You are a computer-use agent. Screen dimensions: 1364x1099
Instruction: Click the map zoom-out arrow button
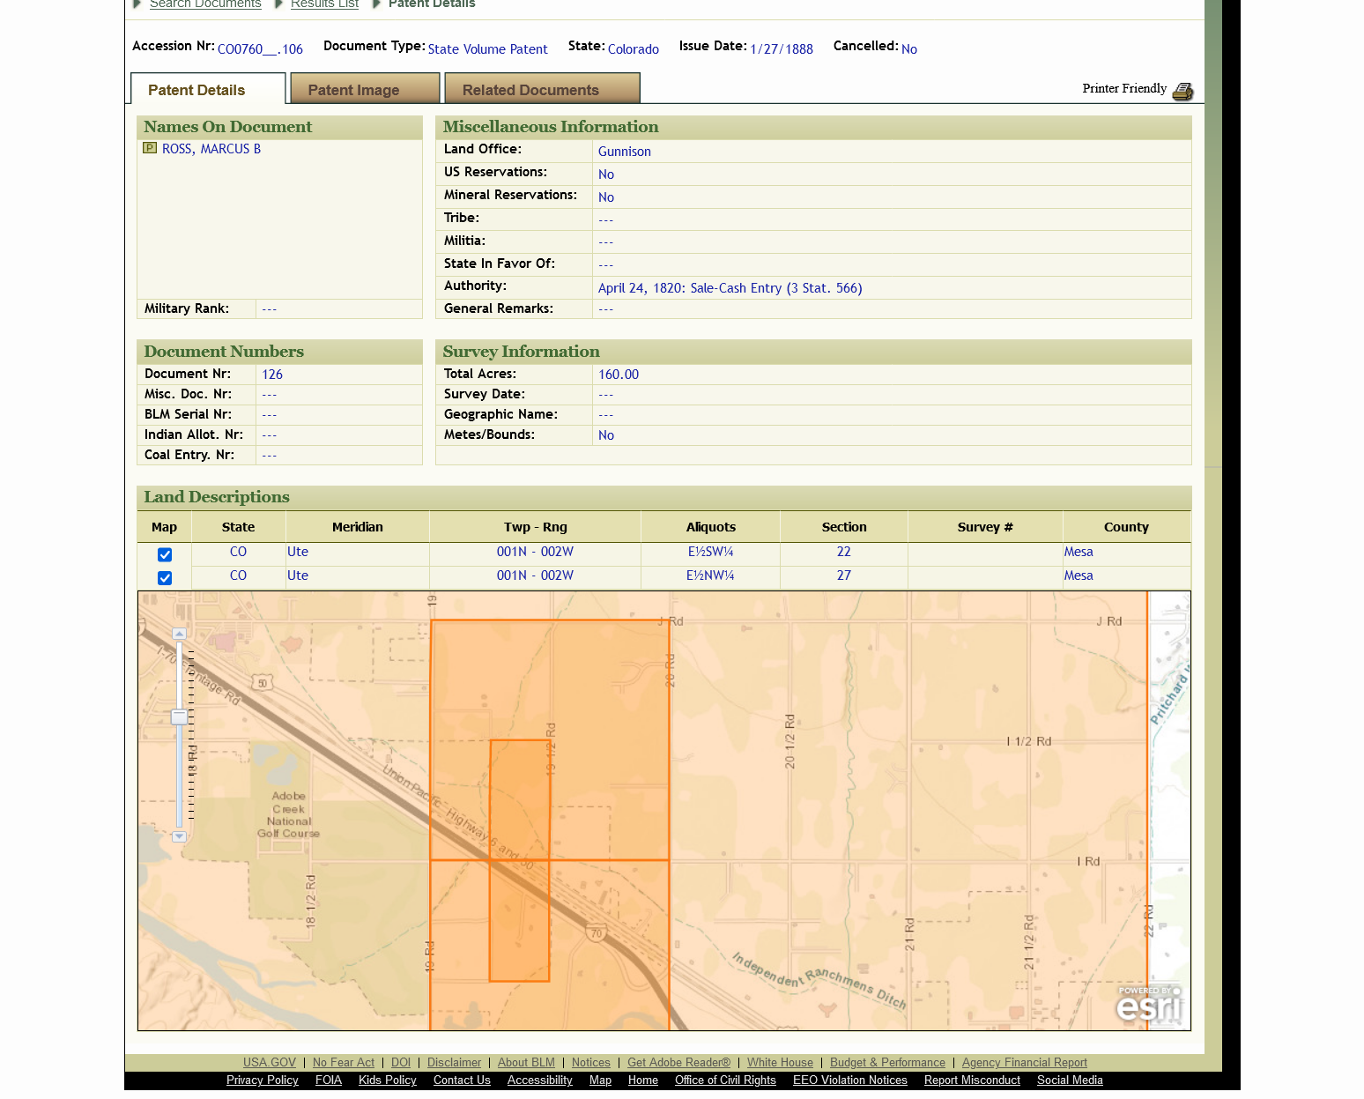tap(179, 836)
